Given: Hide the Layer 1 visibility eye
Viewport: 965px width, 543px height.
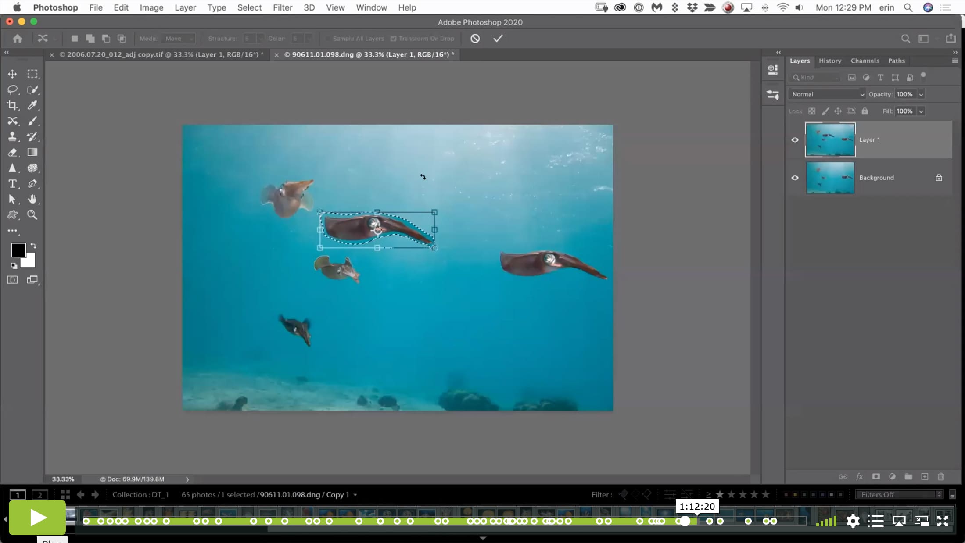Looking at the screenshot, I should [x=795, y=140].
